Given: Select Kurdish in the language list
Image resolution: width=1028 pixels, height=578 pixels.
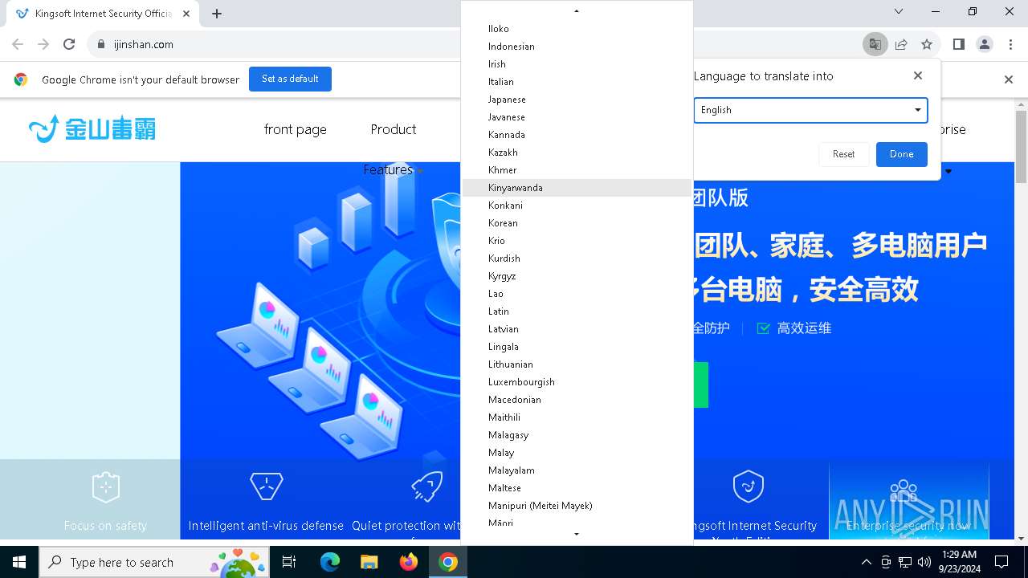Looking at the screenshot, I should 577,258.
